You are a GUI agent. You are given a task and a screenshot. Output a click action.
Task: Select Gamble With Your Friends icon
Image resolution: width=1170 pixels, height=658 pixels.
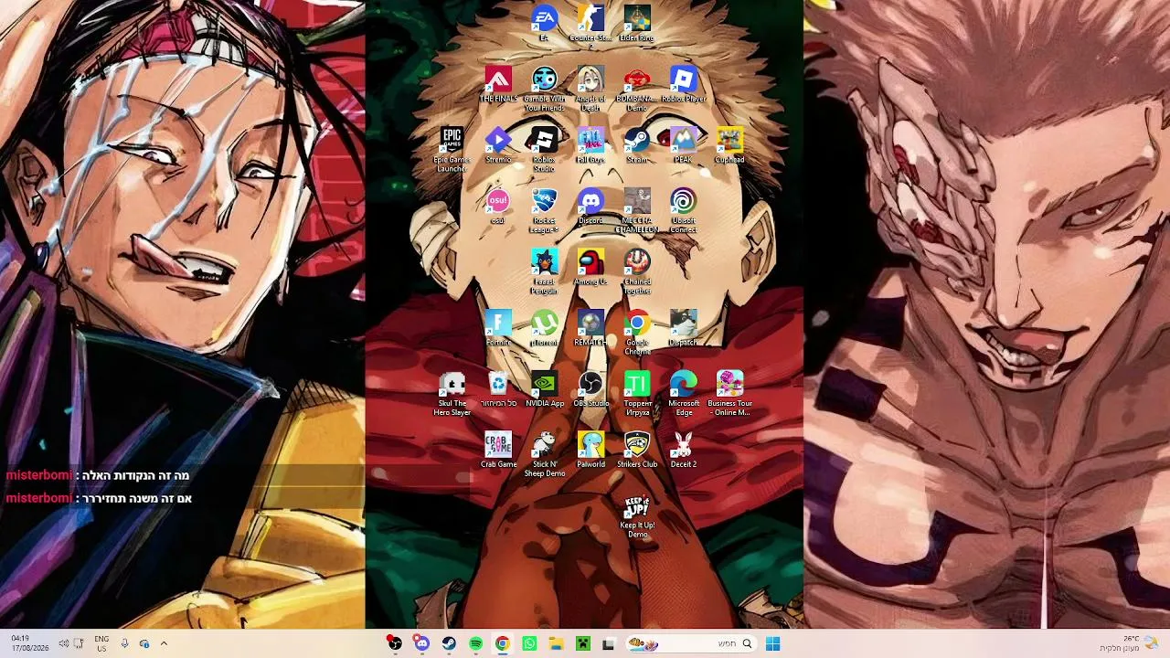[x=544, y=89]
